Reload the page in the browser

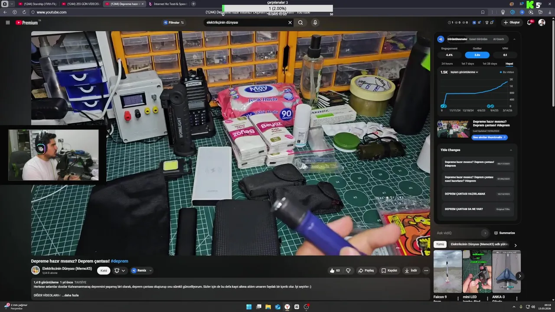click(24, 12)
